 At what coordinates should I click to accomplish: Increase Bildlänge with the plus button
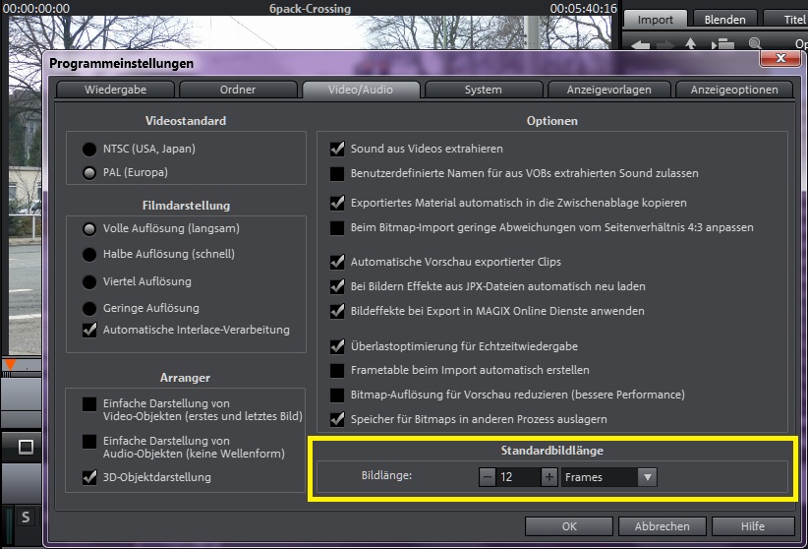click(548, 477)
